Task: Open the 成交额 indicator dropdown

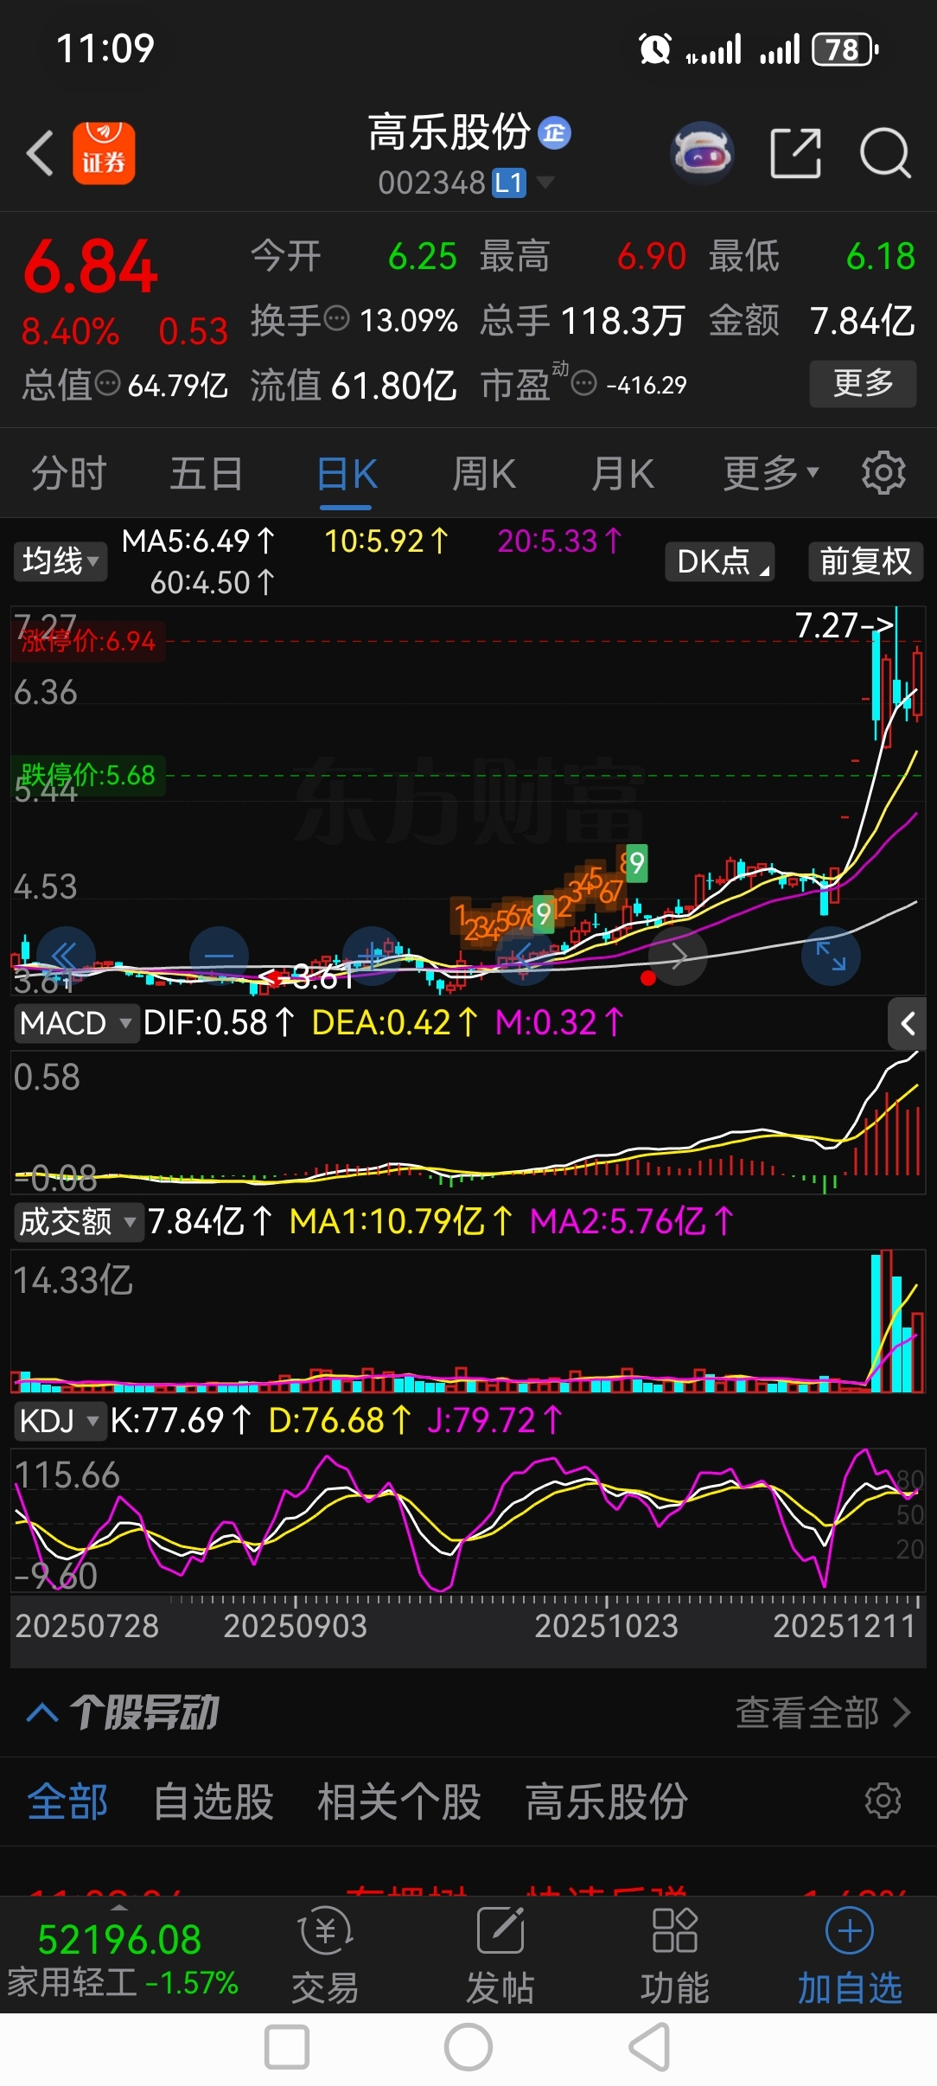Action: [78, 1222]
